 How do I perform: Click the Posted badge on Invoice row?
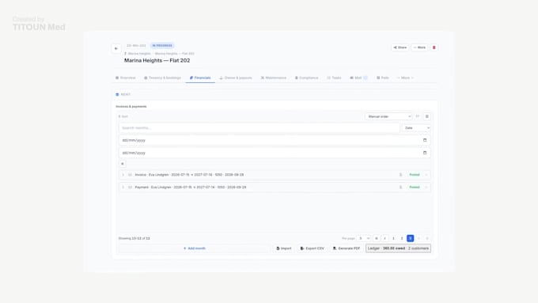pos(414,175)
